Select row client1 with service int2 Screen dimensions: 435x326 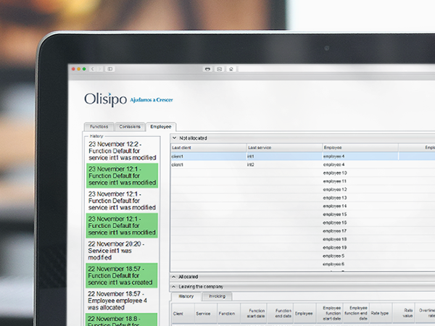point(302,164)
